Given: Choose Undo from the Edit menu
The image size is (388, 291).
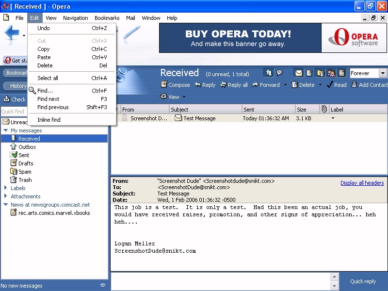Looking at the screenshot, I should tap(72, 28).
